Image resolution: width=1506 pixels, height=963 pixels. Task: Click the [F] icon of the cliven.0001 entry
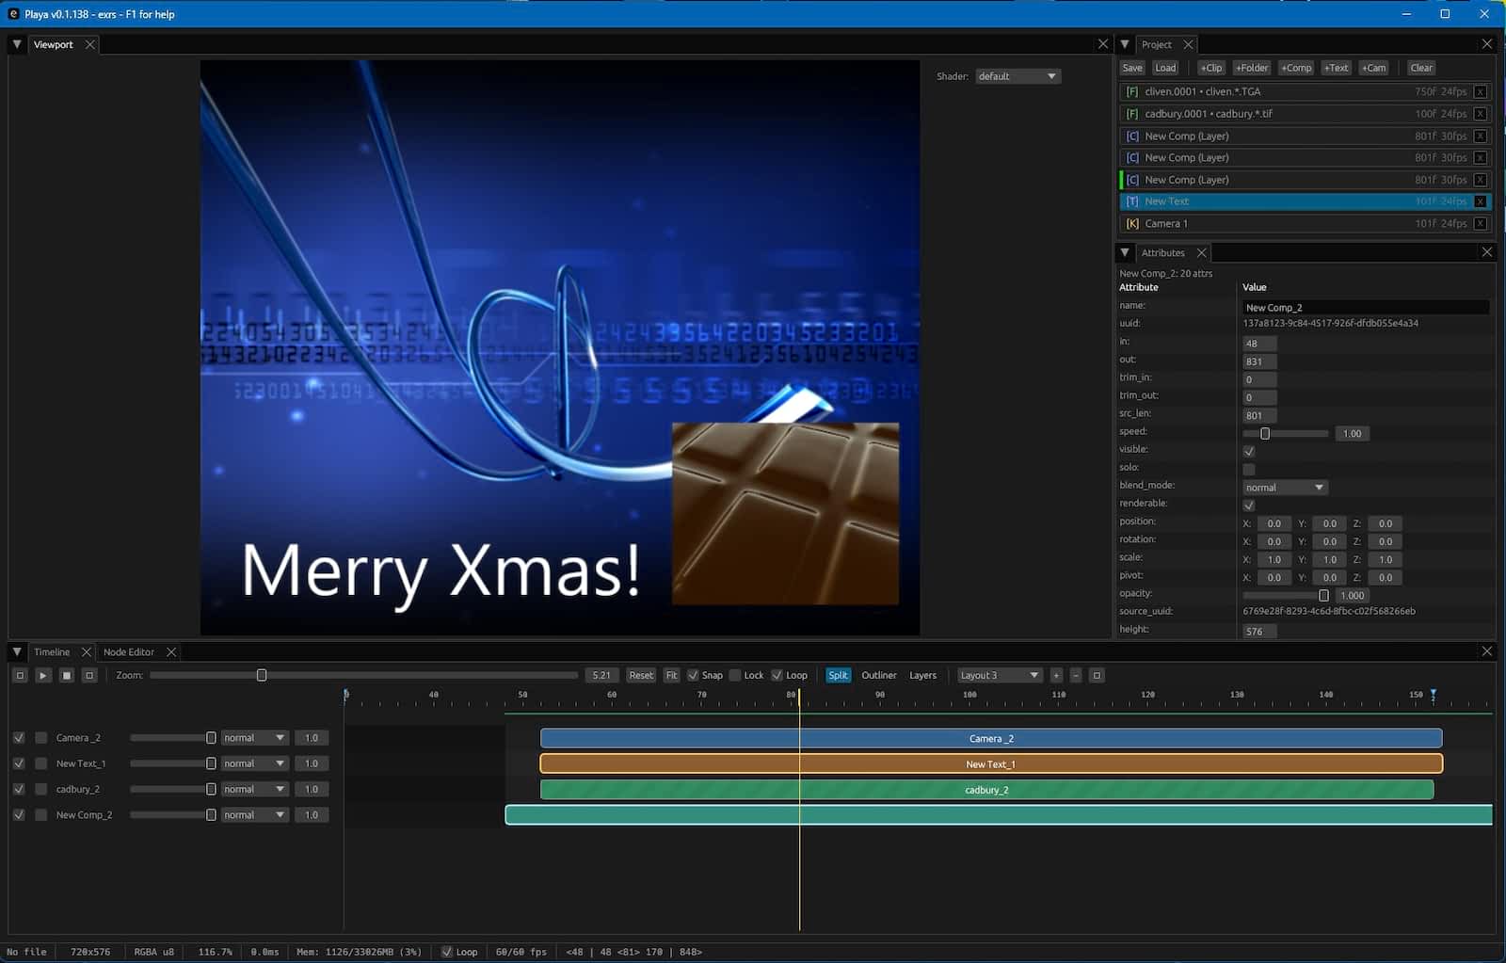click(1132, 91)
